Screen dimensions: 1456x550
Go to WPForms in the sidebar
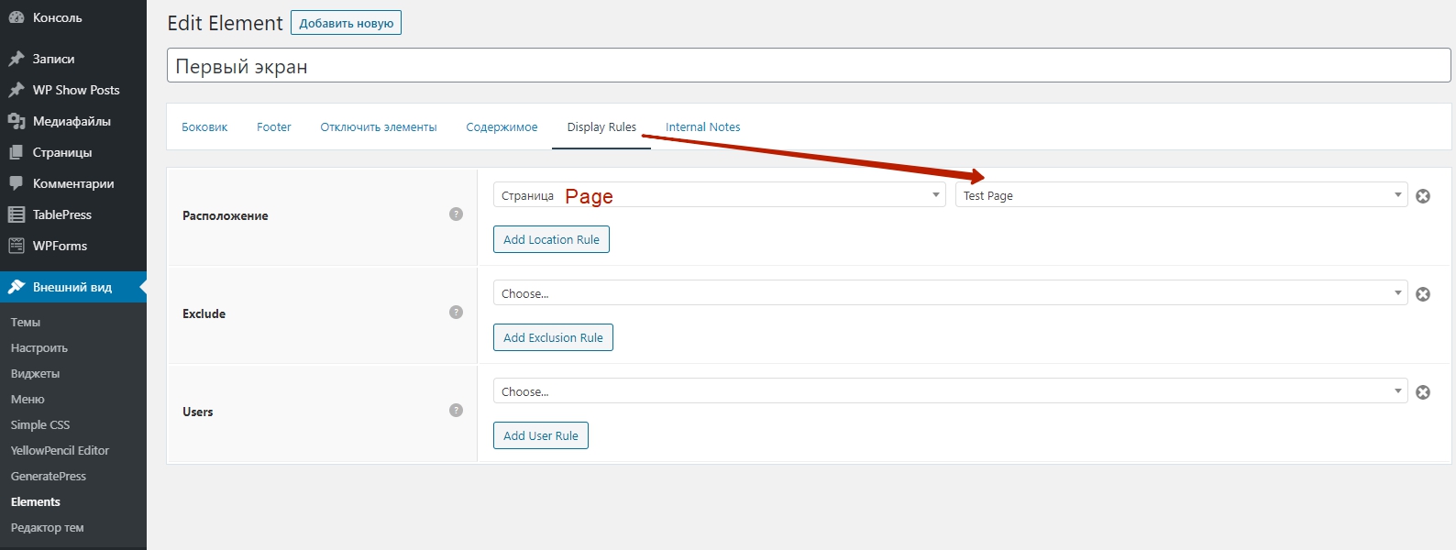pyautogui.click(x=60, y=246)
